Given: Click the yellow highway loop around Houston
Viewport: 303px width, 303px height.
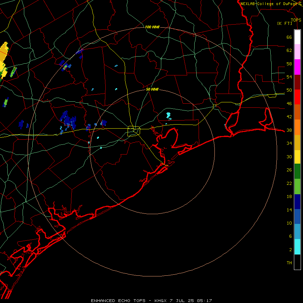Looking at the screenshot, I should coord(134,131).
